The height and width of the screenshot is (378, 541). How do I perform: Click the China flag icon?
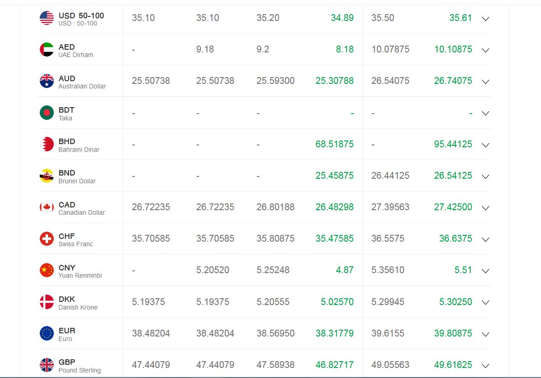[x=47, y=270]
